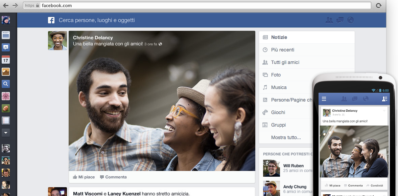Click Laney Kuenzel's name in the feed story
Screen dimensions: 398x196
(x=124, y=194)
